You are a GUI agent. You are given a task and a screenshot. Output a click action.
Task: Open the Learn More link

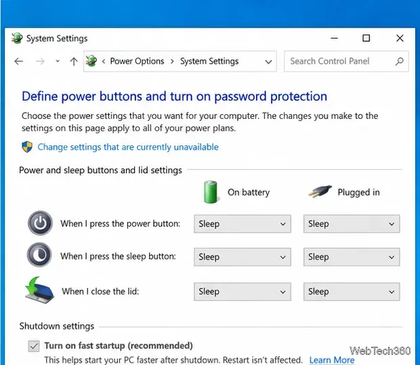point(332,360)
